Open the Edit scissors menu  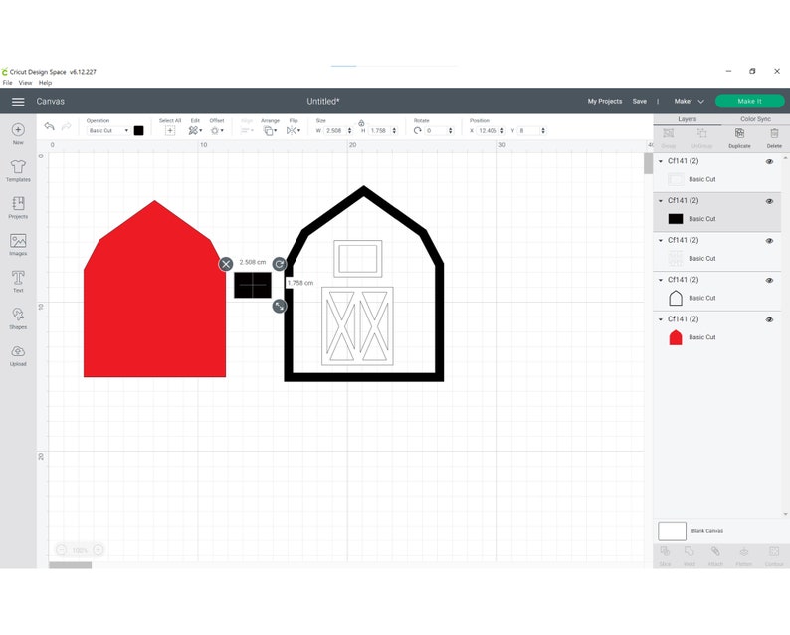pyautogui.click(x=195, y=131)
